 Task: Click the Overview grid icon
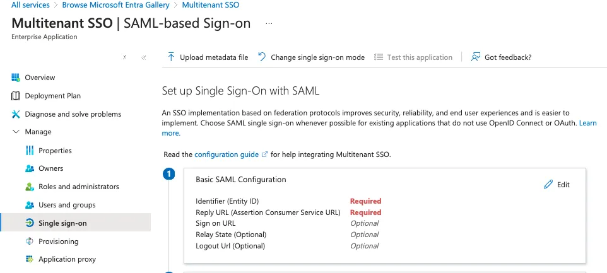[16, 78]
